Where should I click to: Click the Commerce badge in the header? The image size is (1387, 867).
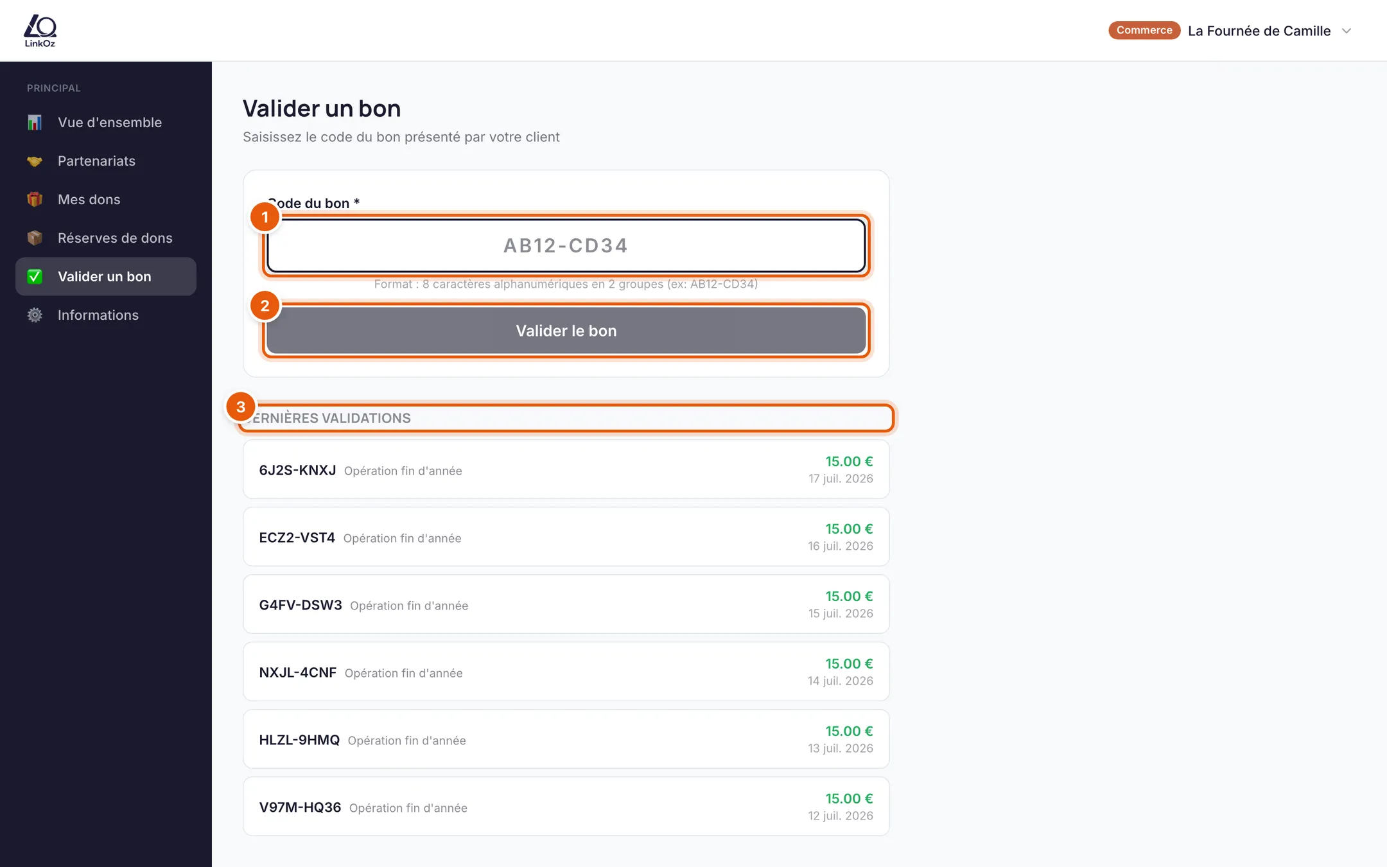point(1144,30)
